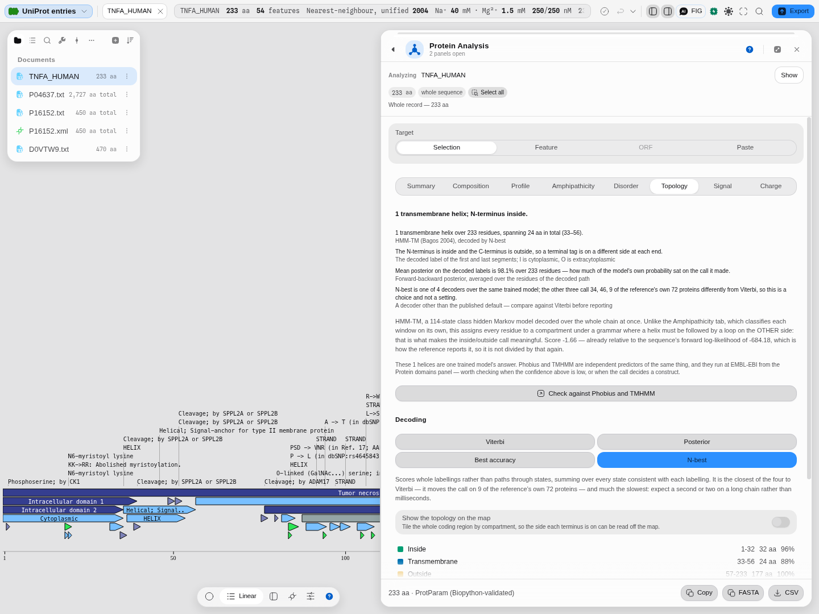The image size is (819, 614).
Task: Switch to the Disorder tab
Action: tap(626, 186)
